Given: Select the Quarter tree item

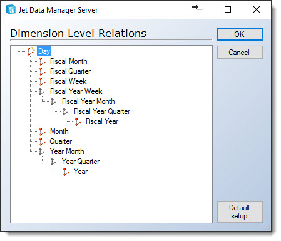Looking at the screenshot, I should 61,141.
